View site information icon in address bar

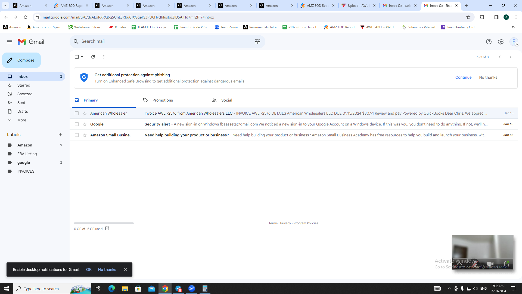point(37,17)
